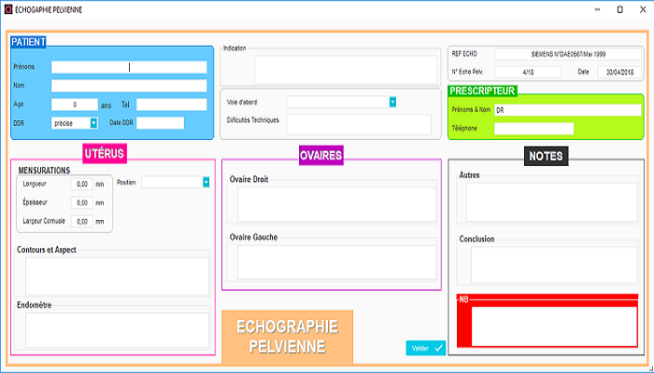Click the Tel input field
The height and width of the screenshot is (373, 654).
(x=171, y=104)
